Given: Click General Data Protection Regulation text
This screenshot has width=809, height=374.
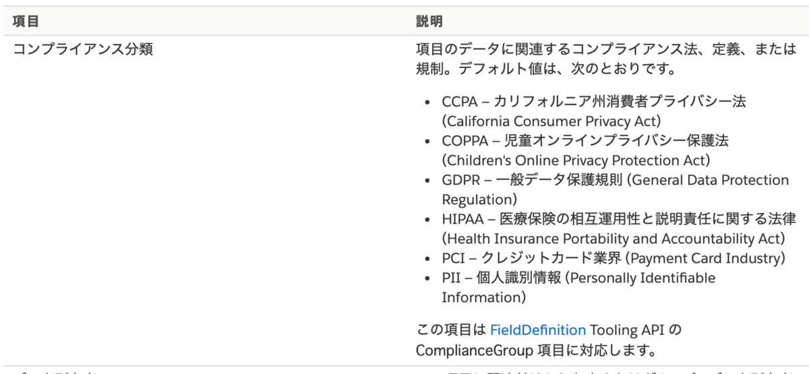Looking at the screenshot, I should pos(615,190).
